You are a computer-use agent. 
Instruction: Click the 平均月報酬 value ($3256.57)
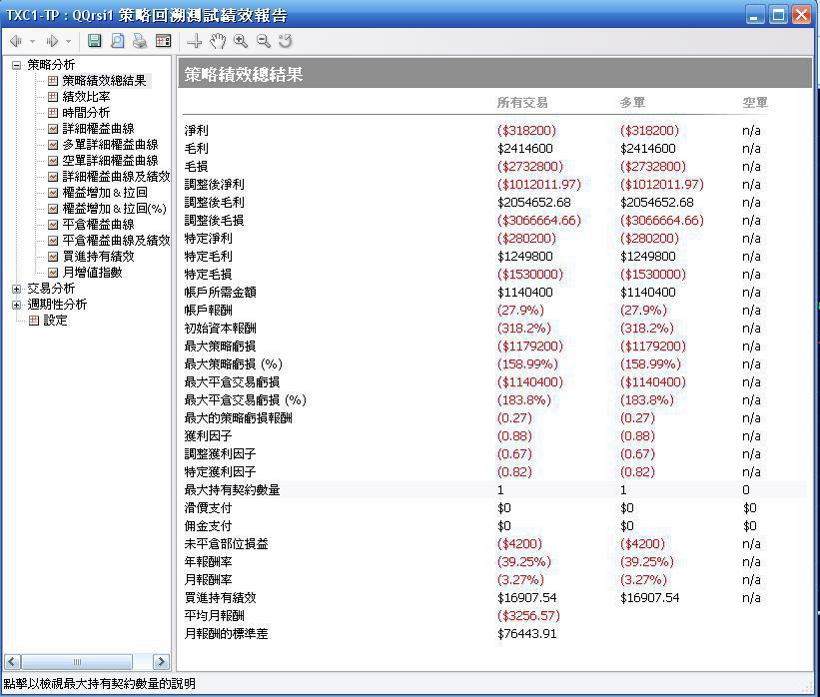[x=528, y=616]
